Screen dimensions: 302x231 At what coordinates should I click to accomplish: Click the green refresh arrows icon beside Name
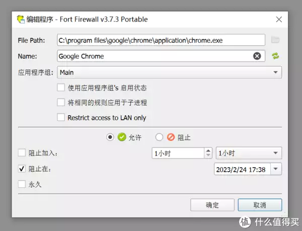pos(275,56)
